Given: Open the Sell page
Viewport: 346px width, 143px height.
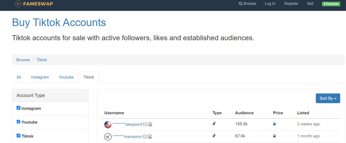Looking at the screenshot, I should pyautogui.click(x=310, y=4).
